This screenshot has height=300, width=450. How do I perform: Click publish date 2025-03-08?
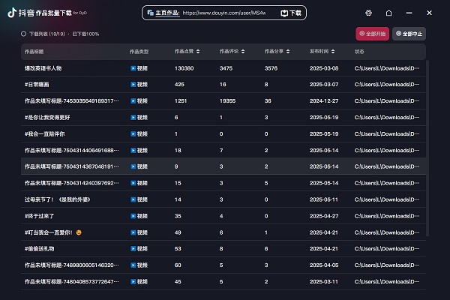(x=324, y=68)
